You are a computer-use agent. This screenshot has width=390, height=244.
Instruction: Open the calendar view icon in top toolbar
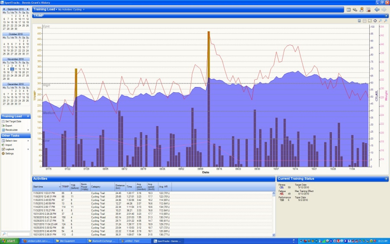(348, 10)
